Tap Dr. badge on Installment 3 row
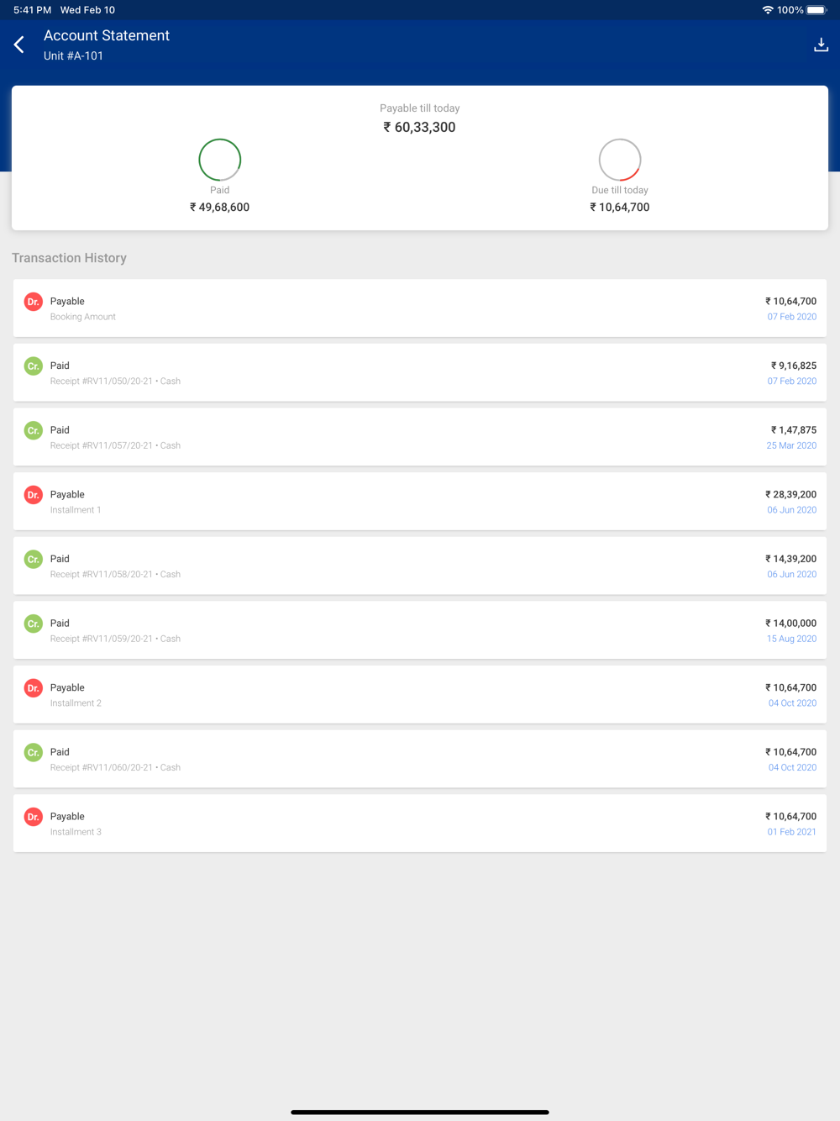840x1121 pixels. point(34,817)
